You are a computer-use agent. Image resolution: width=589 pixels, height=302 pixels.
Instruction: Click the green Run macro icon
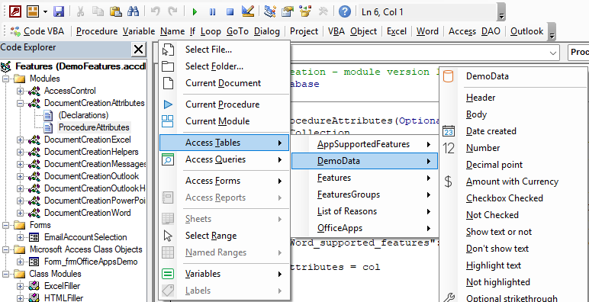tap(195, 12)
